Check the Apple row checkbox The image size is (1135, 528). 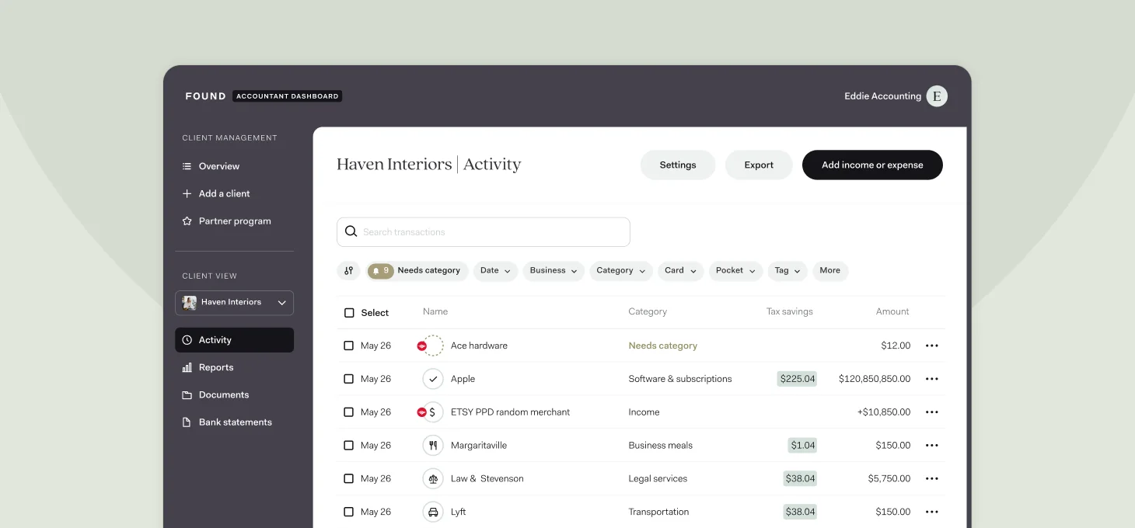349,379
